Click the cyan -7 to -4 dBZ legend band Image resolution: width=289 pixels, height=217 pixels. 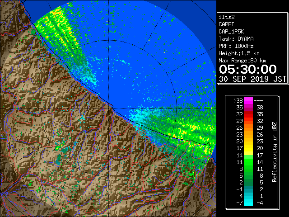248,203
